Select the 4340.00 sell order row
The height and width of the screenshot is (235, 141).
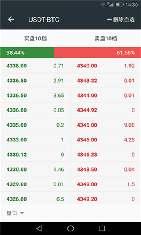(x=106, y=66)
